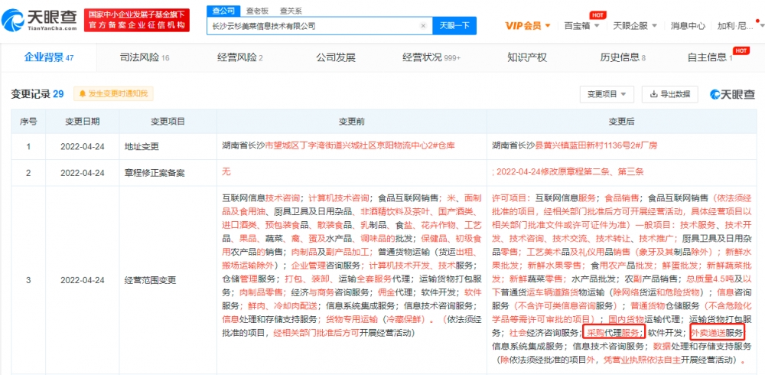Image resolution: width=765 pixels, height=375 pixels.
Task: Select the 查公司 search tab
Action: click(223, 10)
